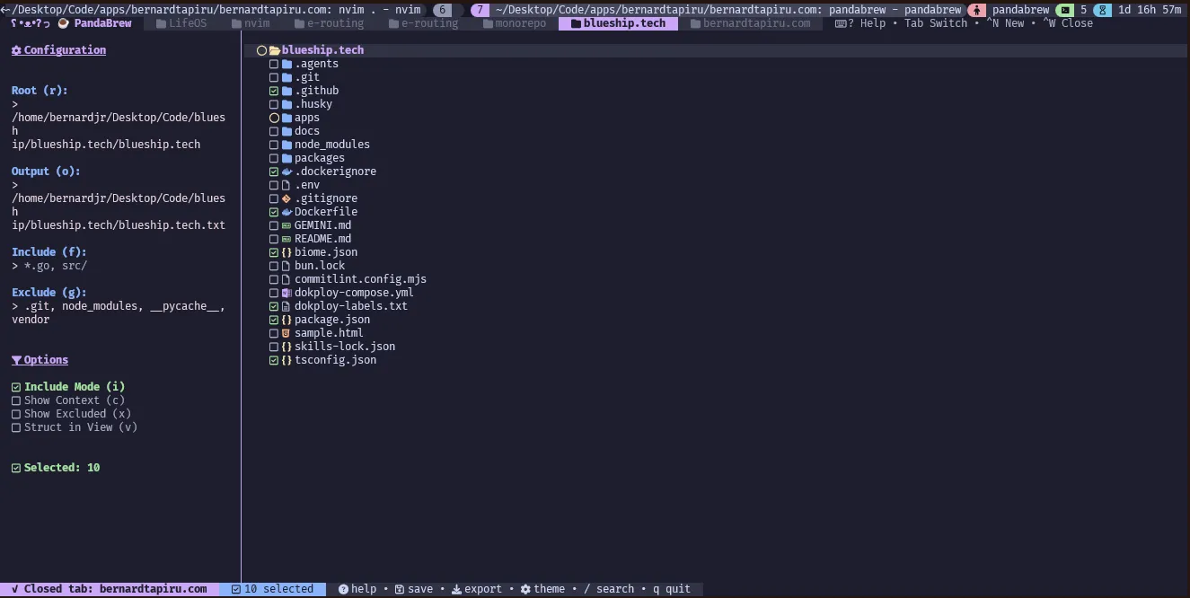Click the help question mark icon
Image resolution: width=1190 pixels, height=598 pixels.
point(345,588)
